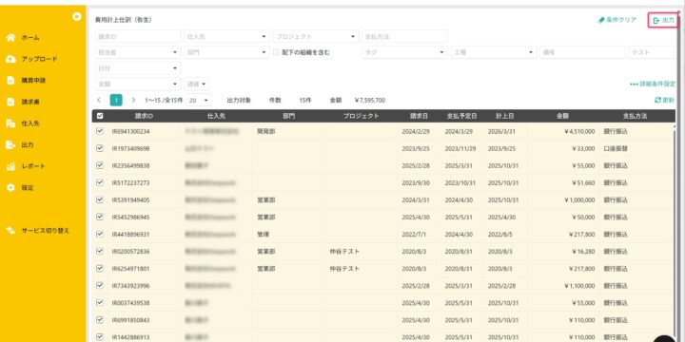Click the amount ¥4,510,000 cell

(x=579, y=131)
